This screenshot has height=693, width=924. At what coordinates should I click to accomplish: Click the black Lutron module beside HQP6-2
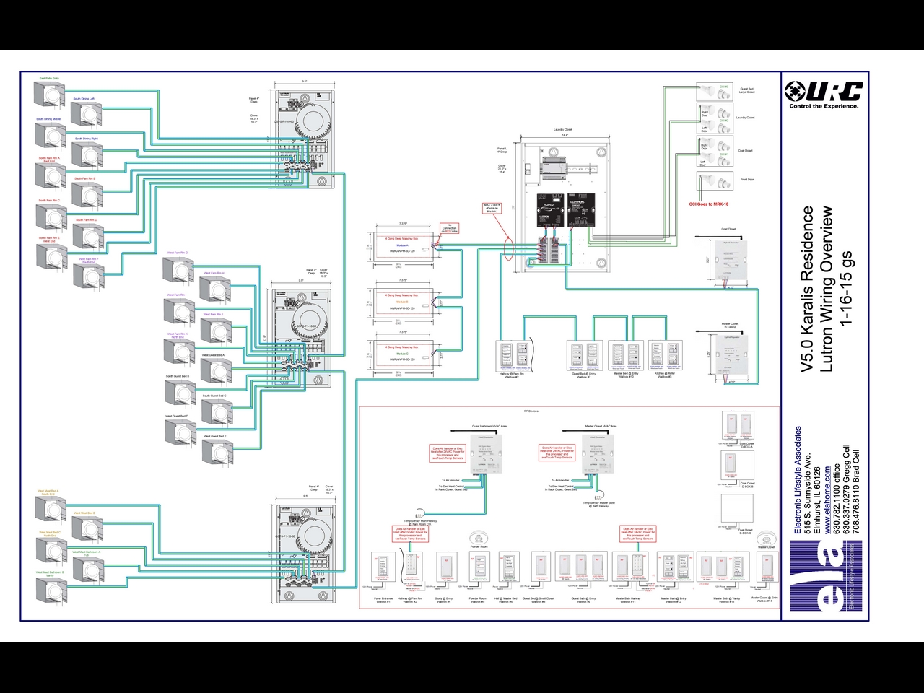click(580, 209)
